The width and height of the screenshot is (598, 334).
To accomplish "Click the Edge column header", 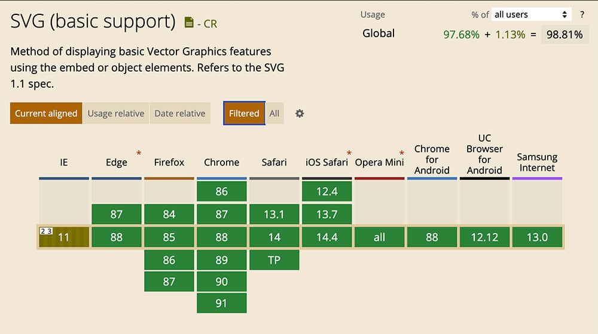I will click(x=117, y=163).
